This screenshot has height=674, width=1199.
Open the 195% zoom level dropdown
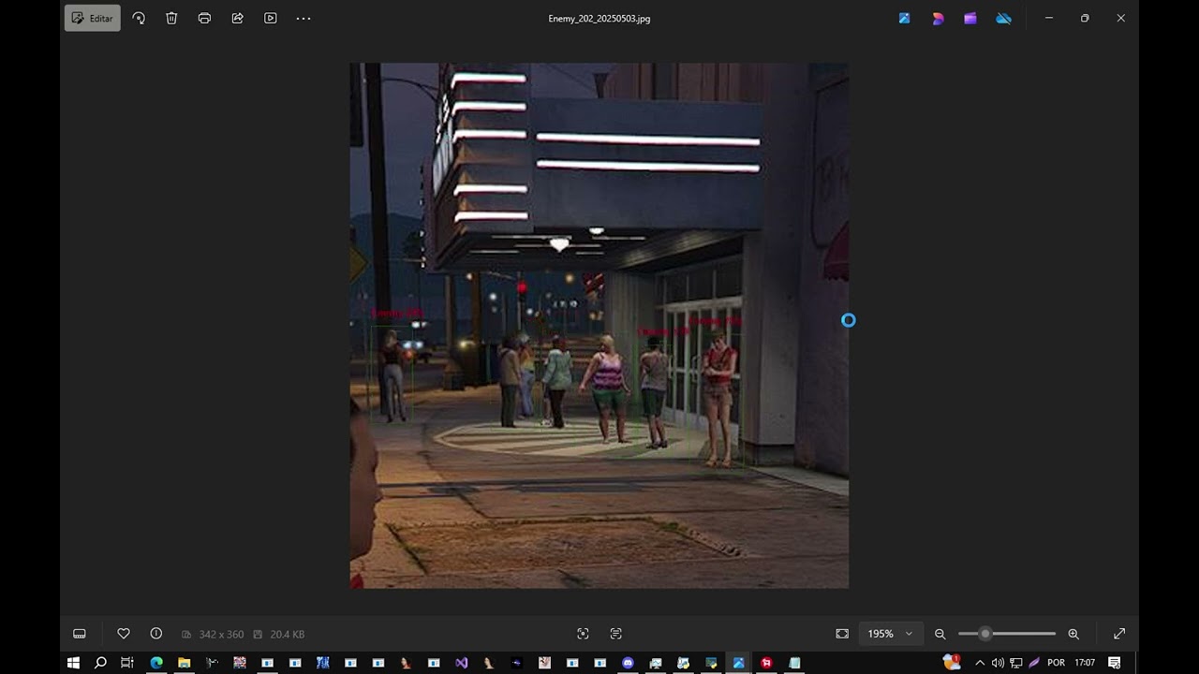click(x=890, y=634)
